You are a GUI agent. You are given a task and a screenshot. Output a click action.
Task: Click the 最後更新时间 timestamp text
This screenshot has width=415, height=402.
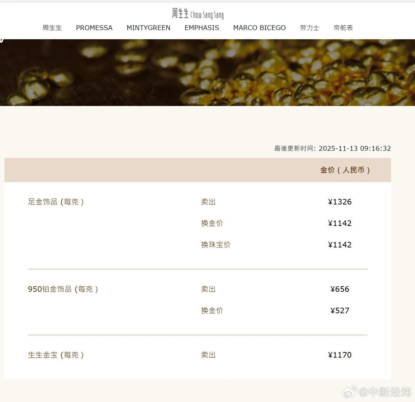click(332, 148)
